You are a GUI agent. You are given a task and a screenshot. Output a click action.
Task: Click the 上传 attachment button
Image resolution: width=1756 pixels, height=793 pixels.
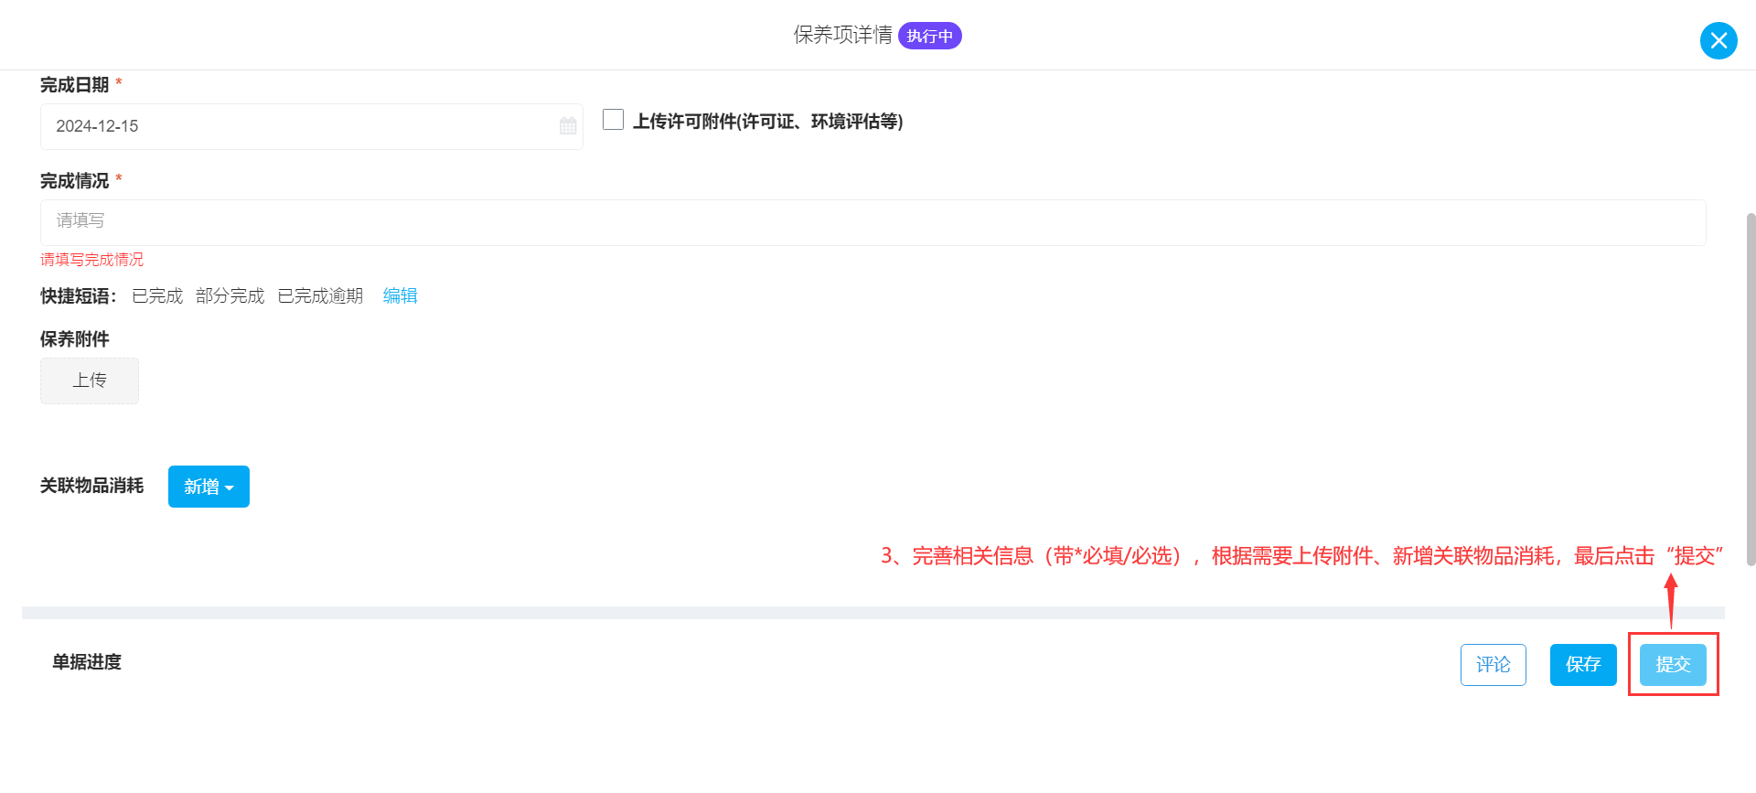(x=90, y=380)
